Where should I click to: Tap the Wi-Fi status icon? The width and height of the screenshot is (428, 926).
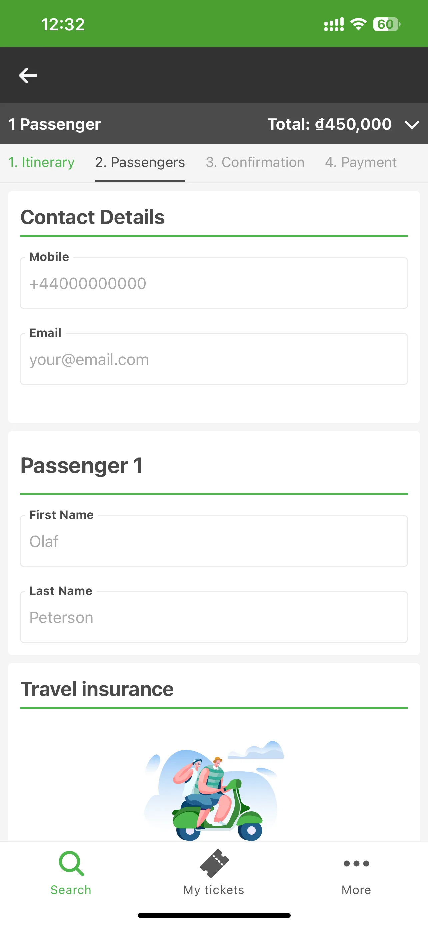pyautogui.click(x=358, y=24)
